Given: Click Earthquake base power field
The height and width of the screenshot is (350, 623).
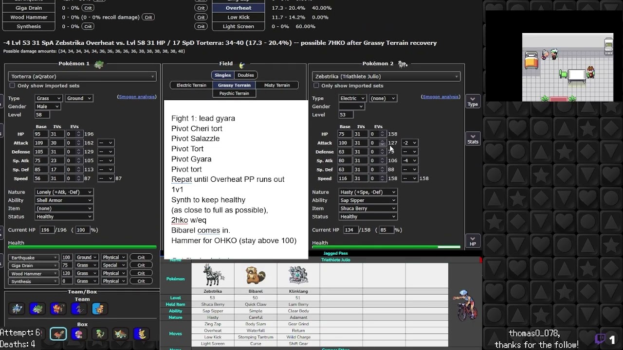Looking at the screenshot, I should point(66,258).
